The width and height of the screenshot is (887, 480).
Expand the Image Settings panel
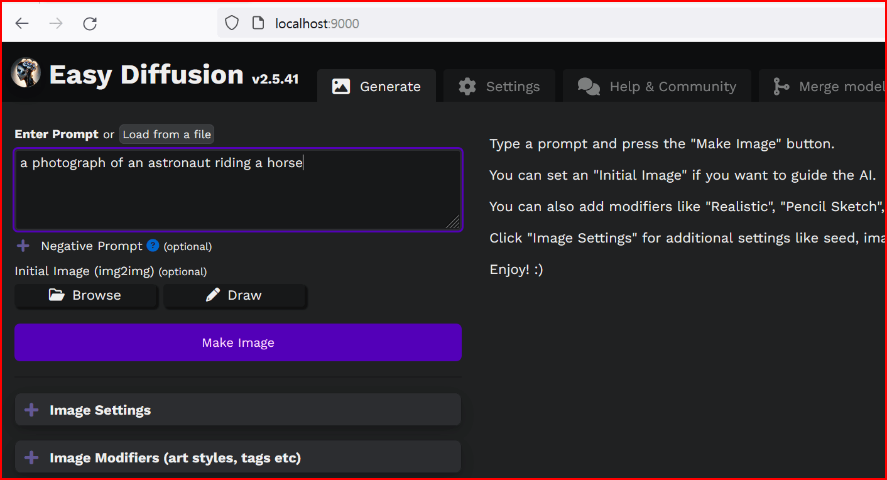238,410
